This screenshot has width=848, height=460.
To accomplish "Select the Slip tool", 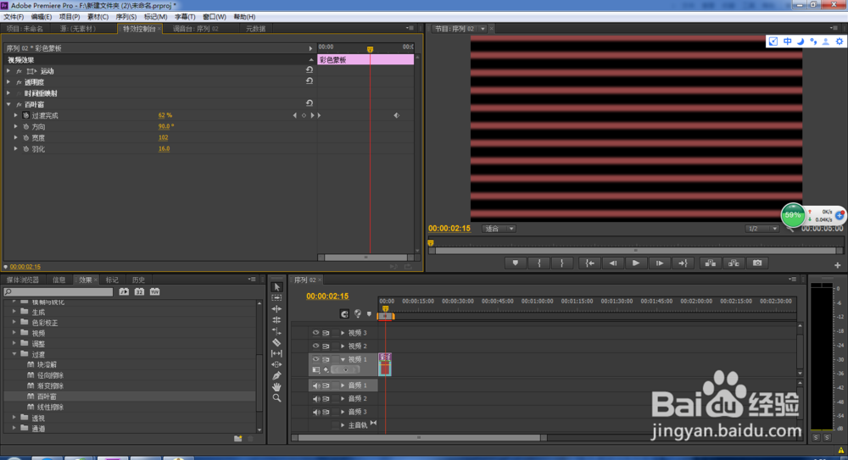I will click(277, 353).
